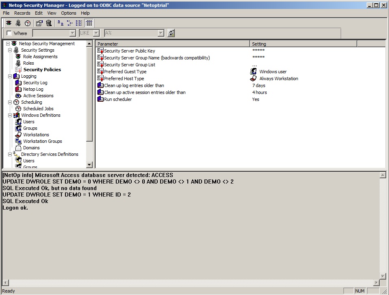
Task: Click the Roles tree icon
Action: pos(18,63)
